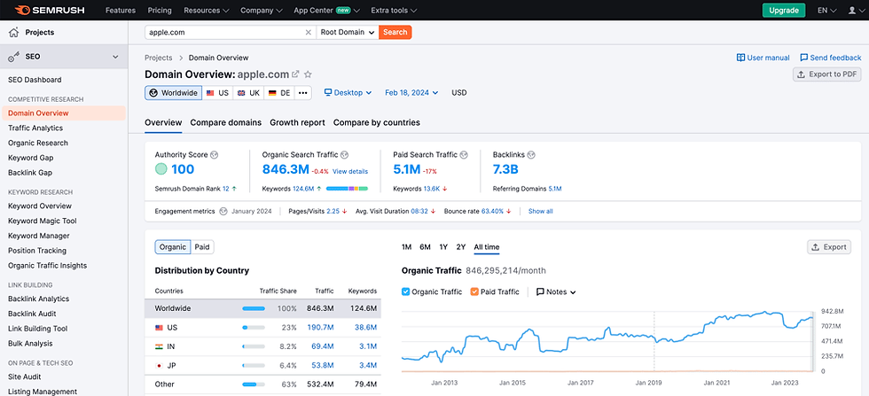Uncheck the Organic Traffic checkbox
Screen dimensions: 869x396
tap(406, 291)
